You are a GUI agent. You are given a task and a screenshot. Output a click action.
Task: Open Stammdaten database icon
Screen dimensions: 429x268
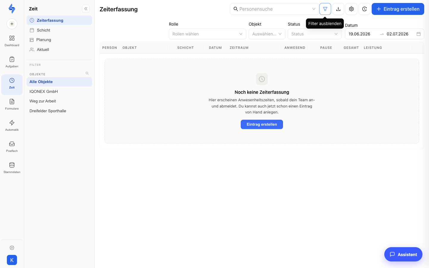(12, 168)
